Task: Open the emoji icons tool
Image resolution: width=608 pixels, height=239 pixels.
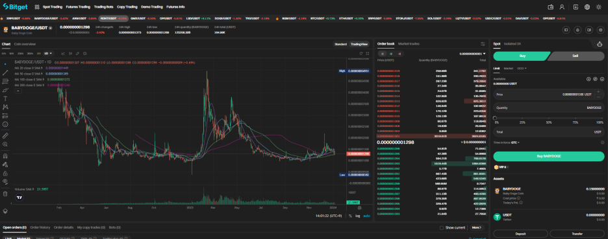Action: (x=5, y=124)
